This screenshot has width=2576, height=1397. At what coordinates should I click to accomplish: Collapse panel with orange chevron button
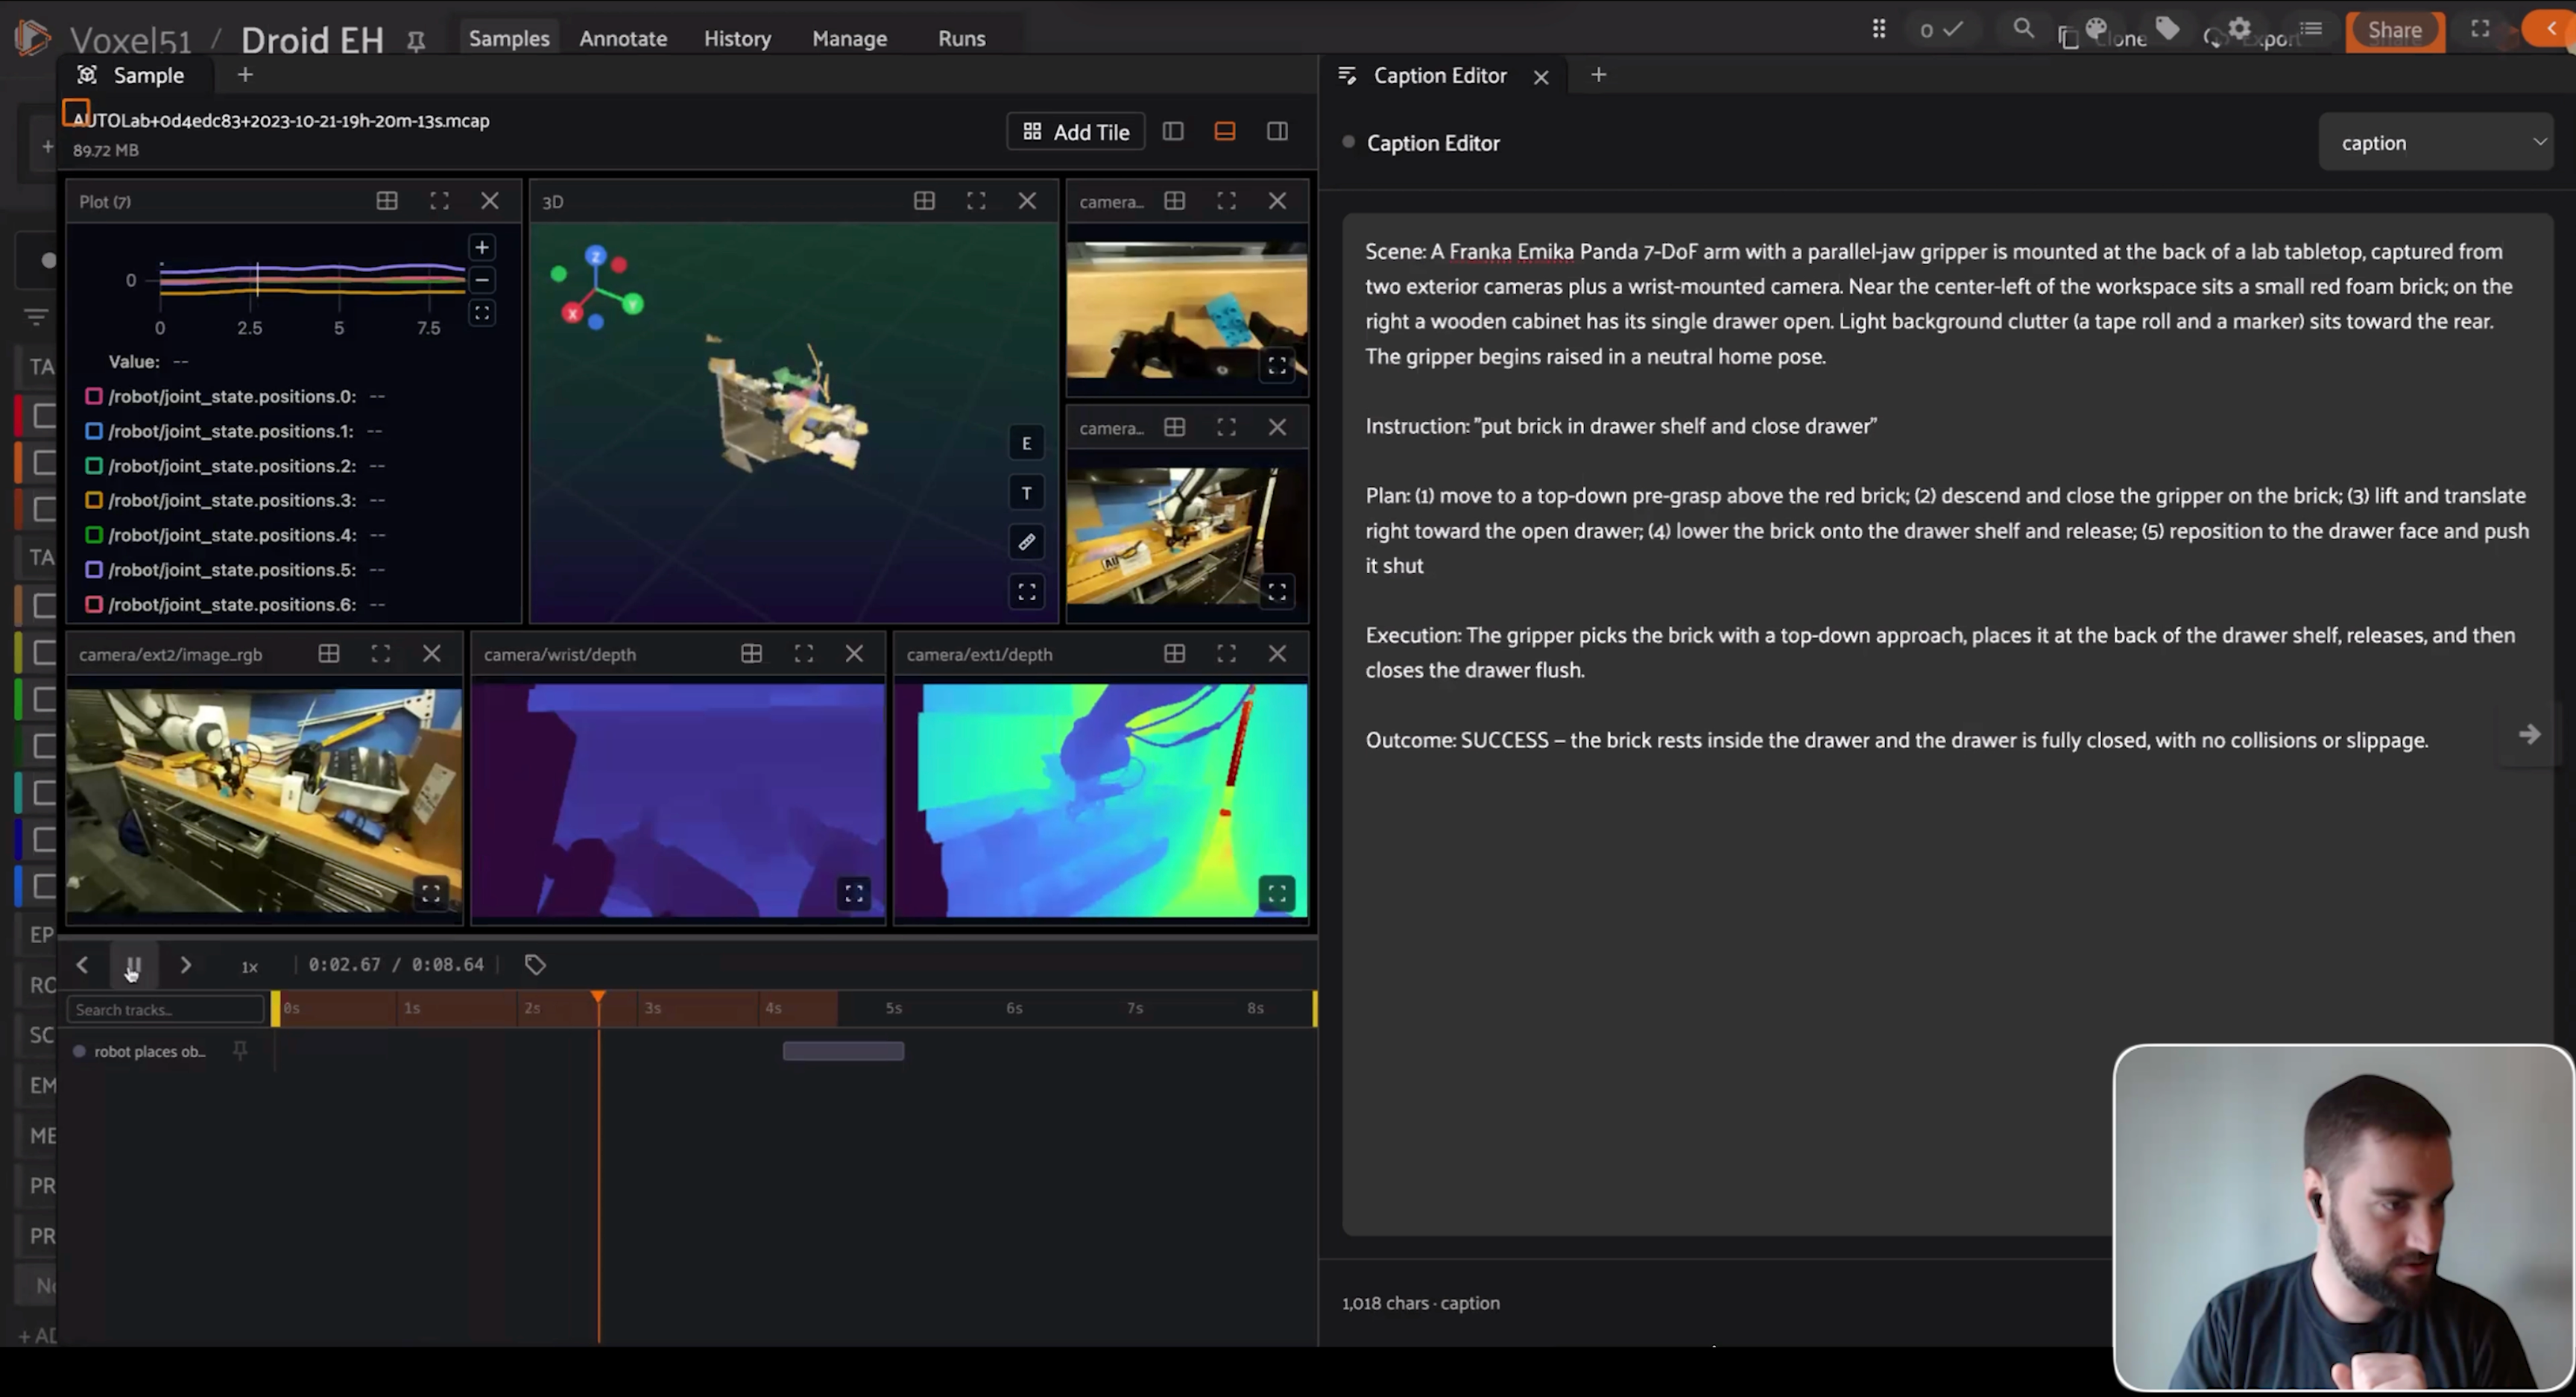[x=2551, y=29]
